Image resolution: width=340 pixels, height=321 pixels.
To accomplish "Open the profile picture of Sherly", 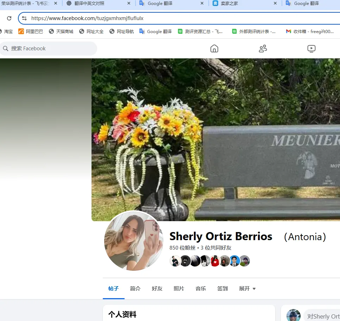I will [134, 241].
